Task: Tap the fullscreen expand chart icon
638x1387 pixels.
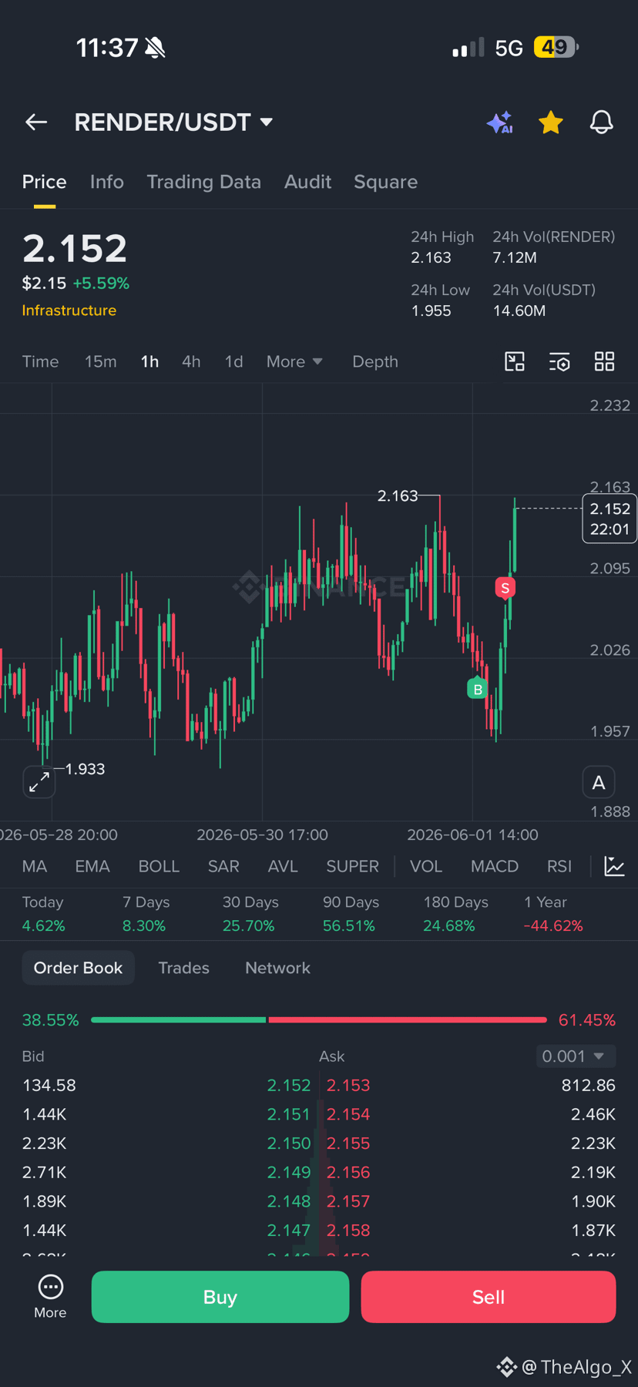Action: [x=39, y=782]
